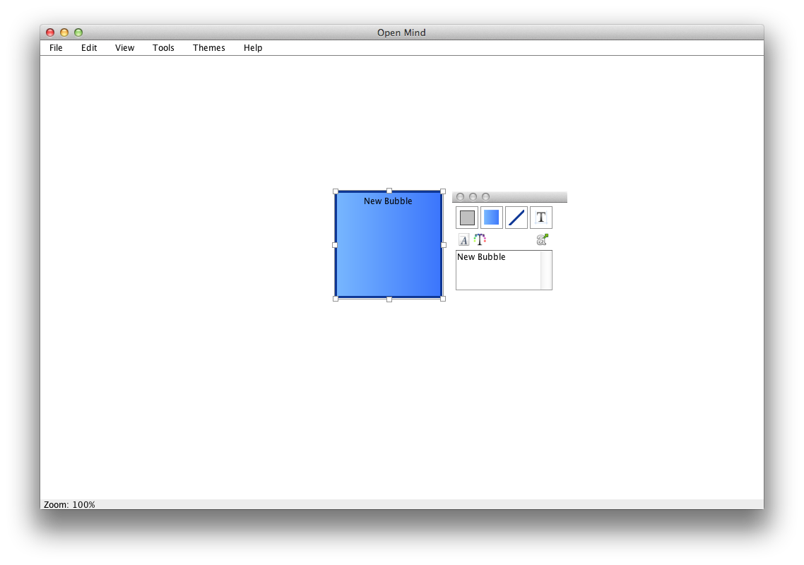The width and height of the screenshot is (804, 565).
Task: Open the File menu
Action: point(56,48)
